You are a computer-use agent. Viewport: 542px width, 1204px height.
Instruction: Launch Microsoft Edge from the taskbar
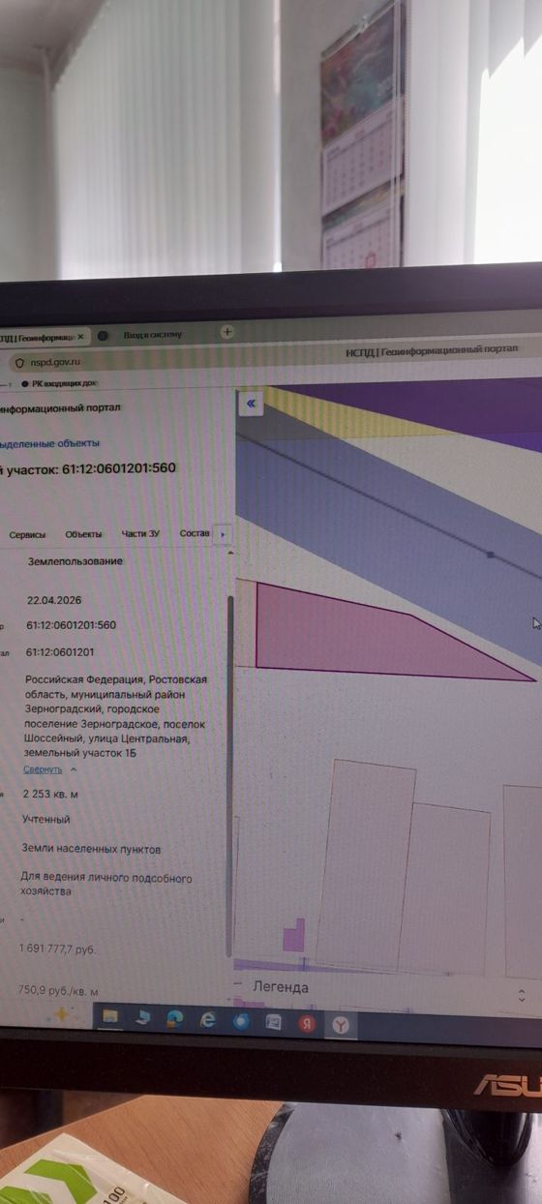click(x=175, y=1018)
